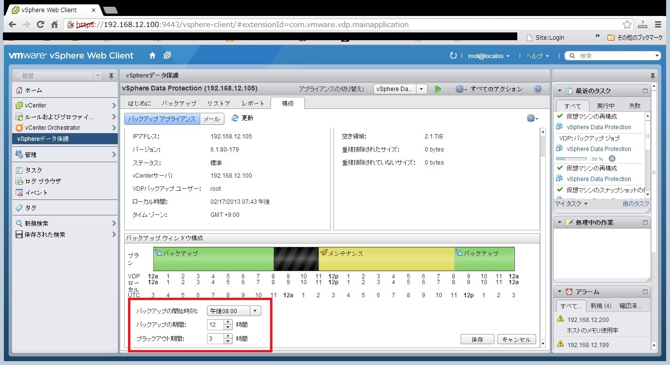Viewport: 670px width, 365px height.
Task: Select バックアップ アプライアンス toggle button
Action: tap(162, 119)
